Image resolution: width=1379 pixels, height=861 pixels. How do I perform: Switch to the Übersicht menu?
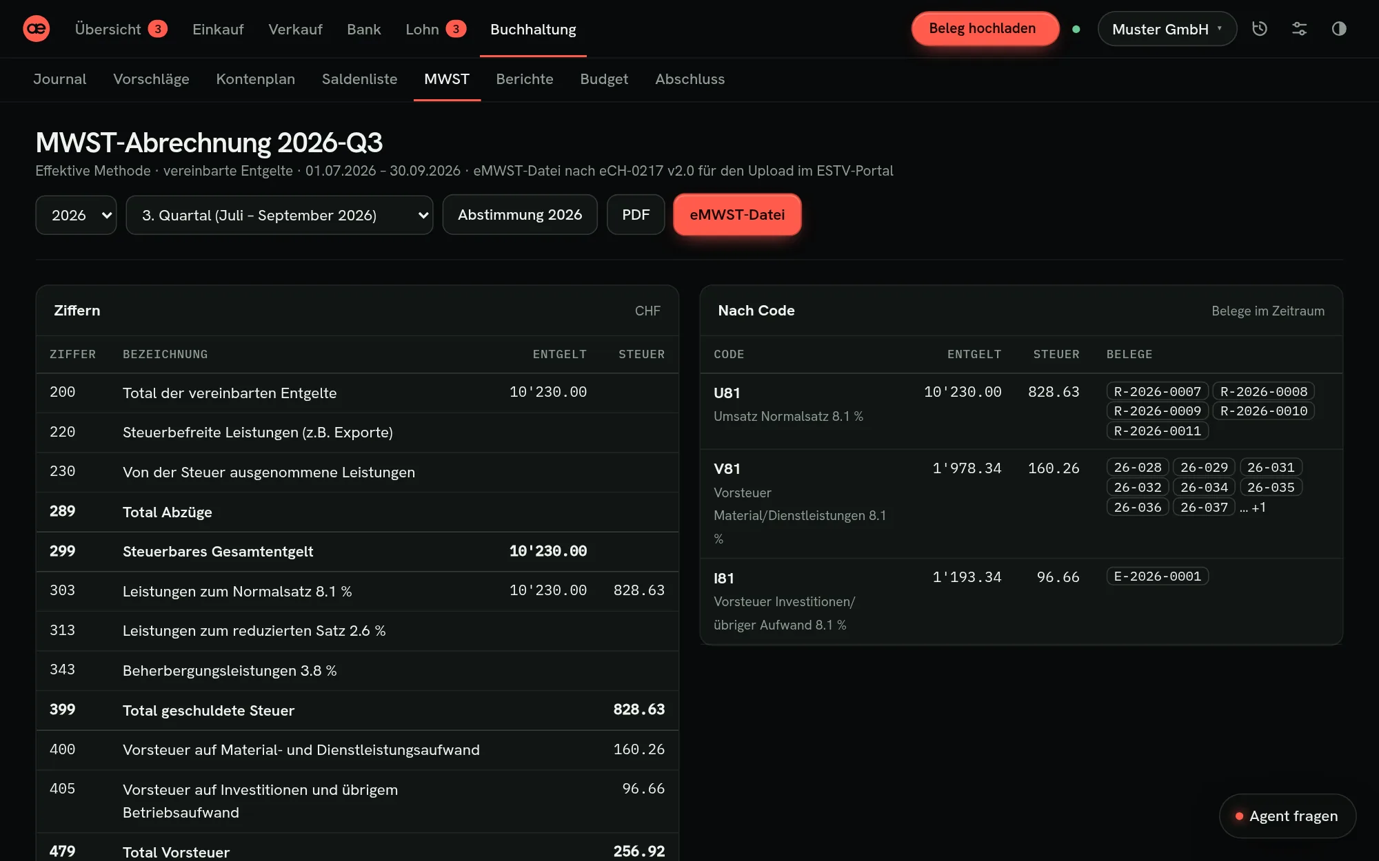pyautogui.click(x=121, y=29)
